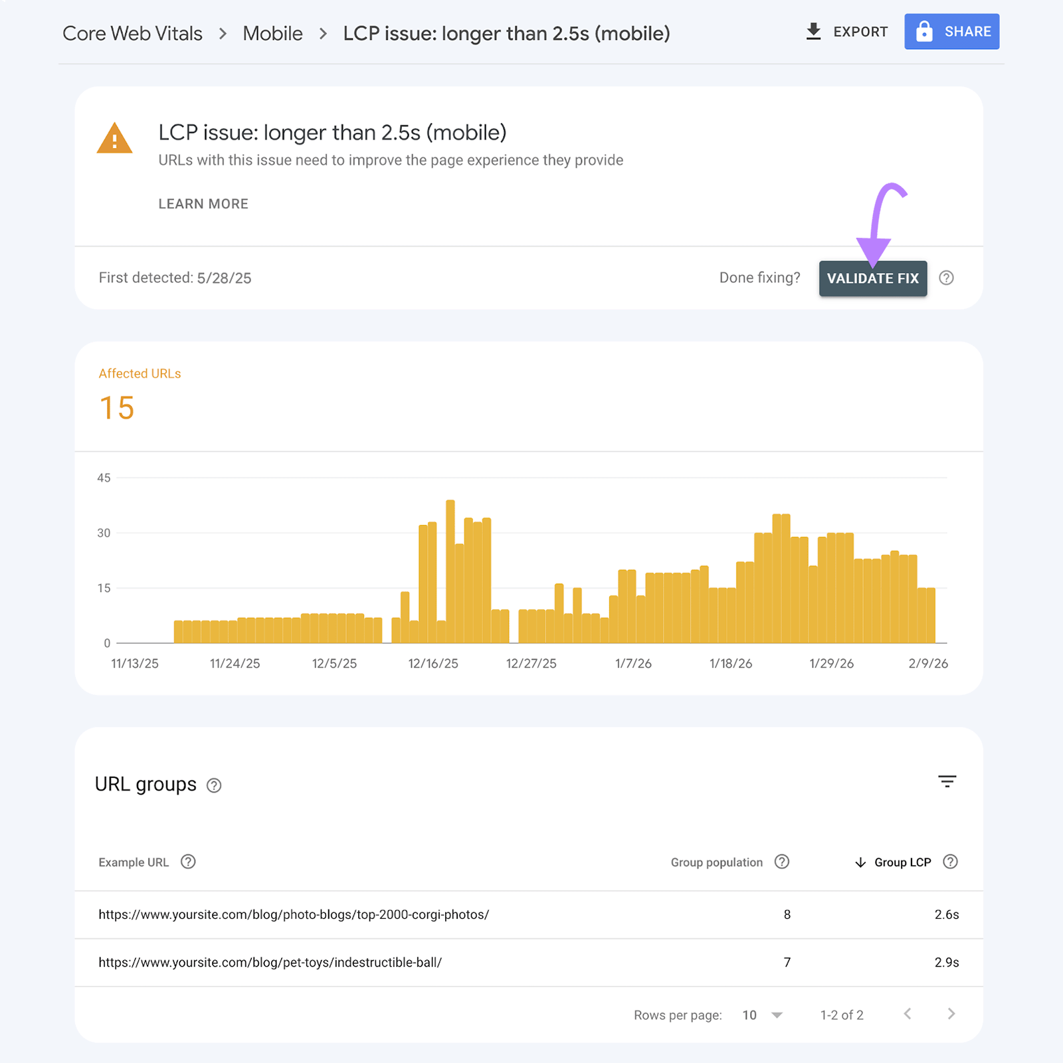Open the LEARN MORE link

(203, 203)
